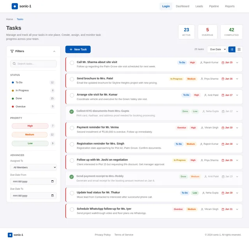This screenshot has width=249, height=242.
Task: Click the Search tasks input field
Action: pos(33,63)
